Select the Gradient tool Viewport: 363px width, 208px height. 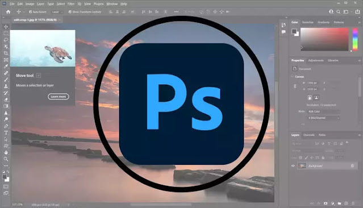pos(6,106)
